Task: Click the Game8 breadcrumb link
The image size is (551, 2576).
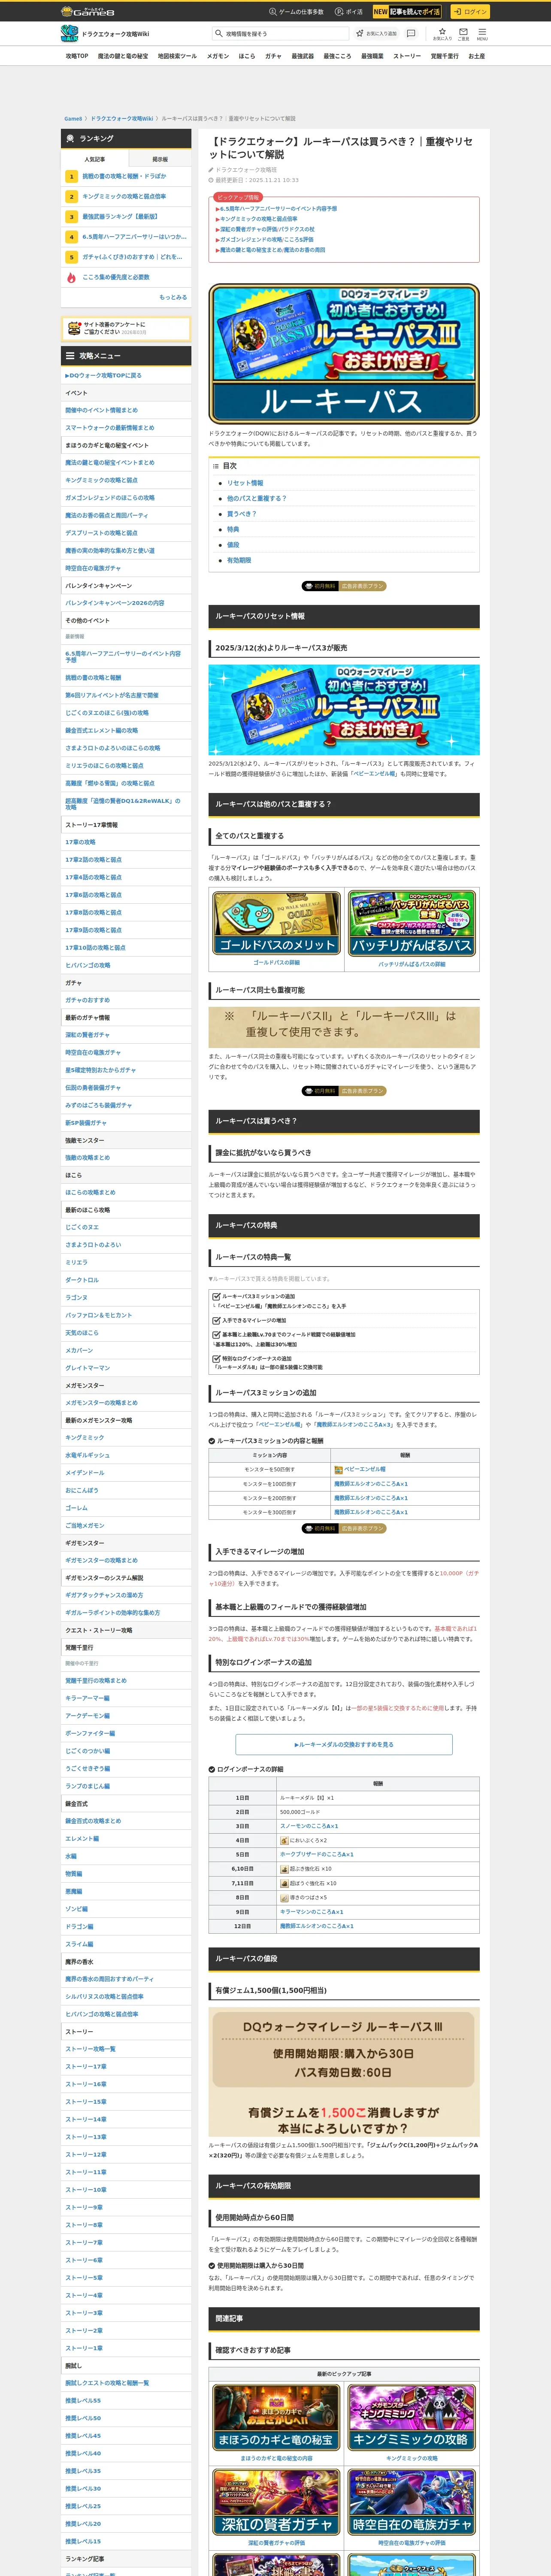Action: 73,118
